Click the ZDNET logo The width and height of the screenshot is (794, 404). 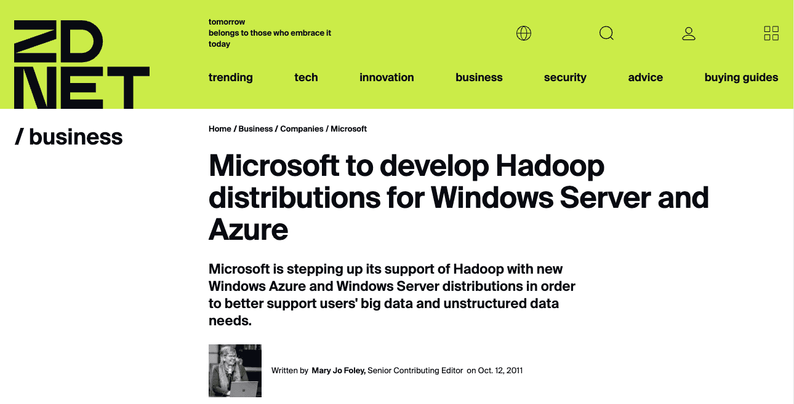(x=81, y=64)
